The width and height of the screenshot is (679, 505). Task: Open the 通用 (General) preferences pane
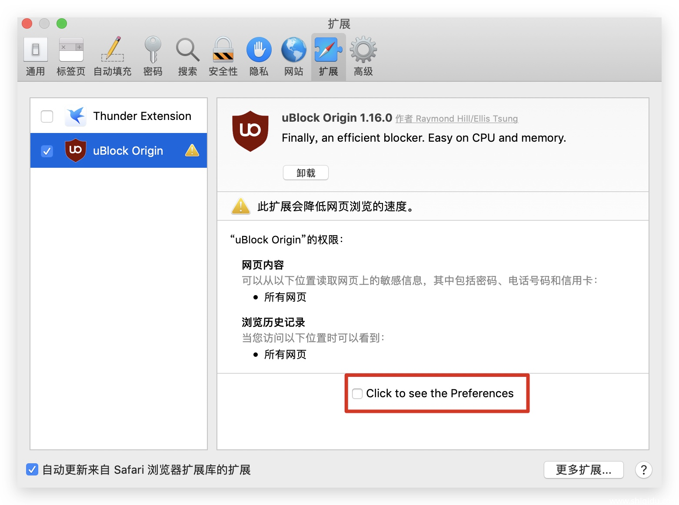(36, 57)
